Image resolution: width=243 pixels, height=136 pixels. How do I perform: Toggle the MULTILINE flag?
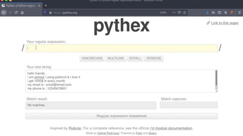click(x=116, y=58)
